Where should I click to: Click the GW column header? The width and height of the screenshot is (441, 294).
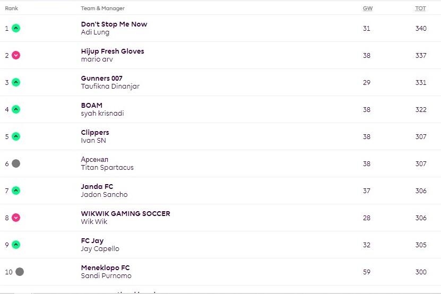coord(367,8)
